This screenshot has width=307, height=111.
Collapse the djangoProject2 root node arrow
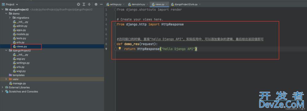click(3, 9)
